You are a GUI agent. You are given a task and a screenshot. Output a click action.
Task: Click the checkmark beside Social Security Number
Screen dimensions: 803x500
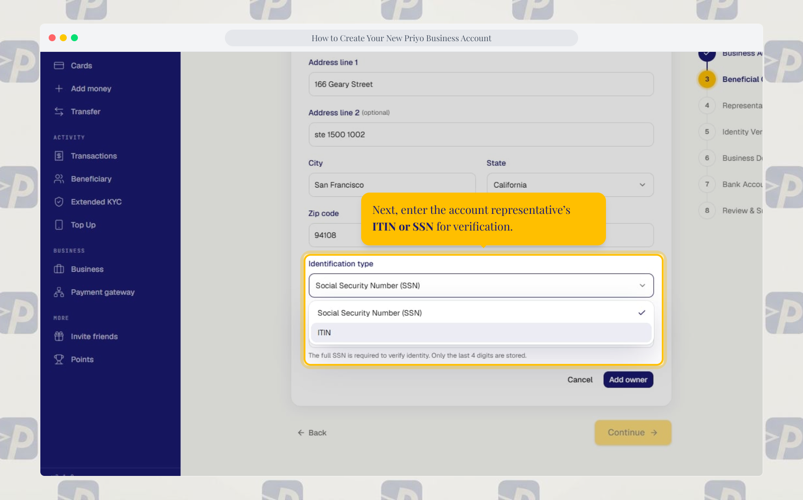click(642, 312)
